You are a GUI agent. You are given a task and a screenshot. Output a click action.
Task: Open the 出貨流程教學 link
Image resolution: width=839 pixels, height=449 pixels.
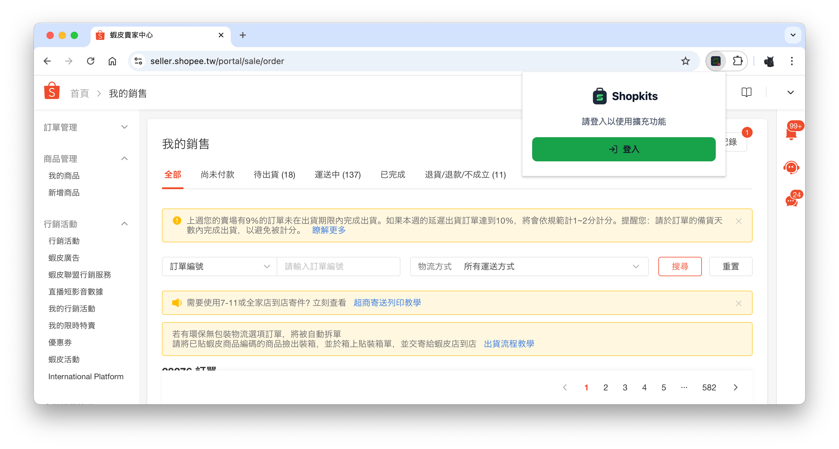pos(509,344)
